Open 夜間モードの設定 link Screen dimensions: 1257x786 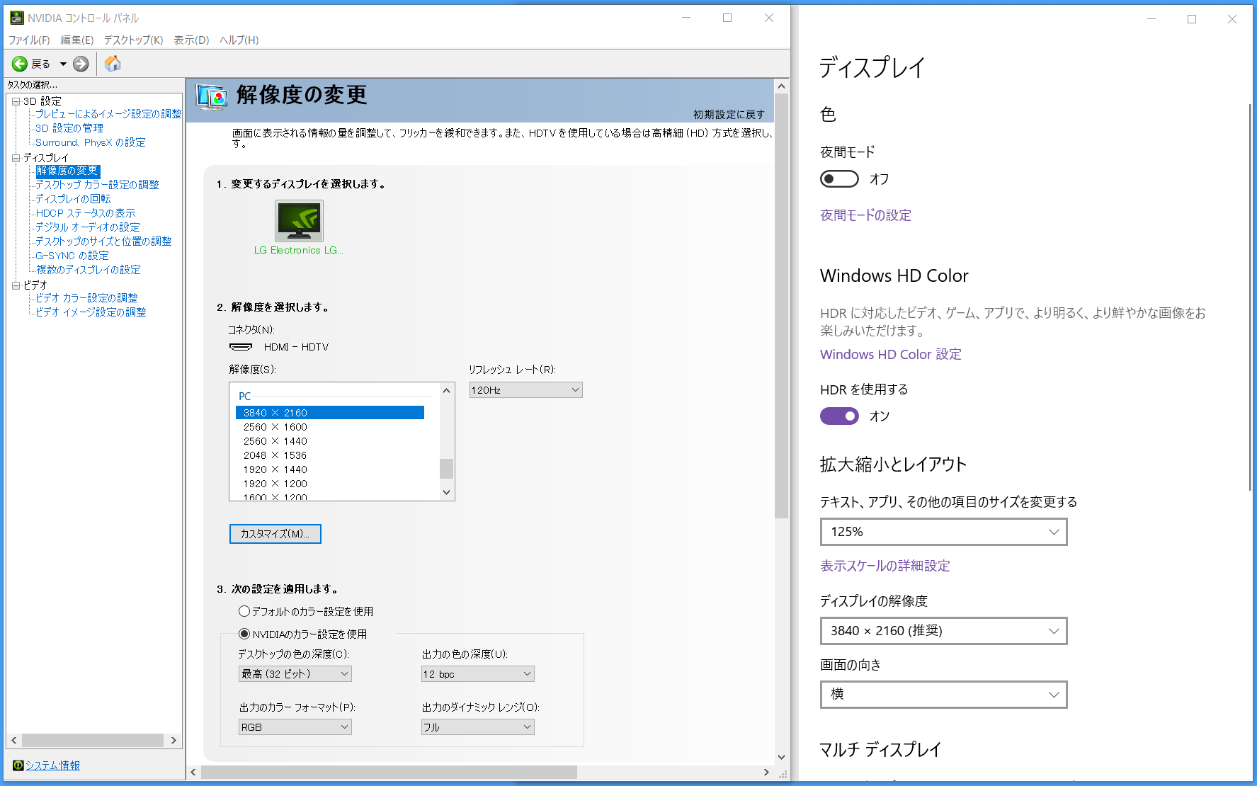tap(865, 215)
